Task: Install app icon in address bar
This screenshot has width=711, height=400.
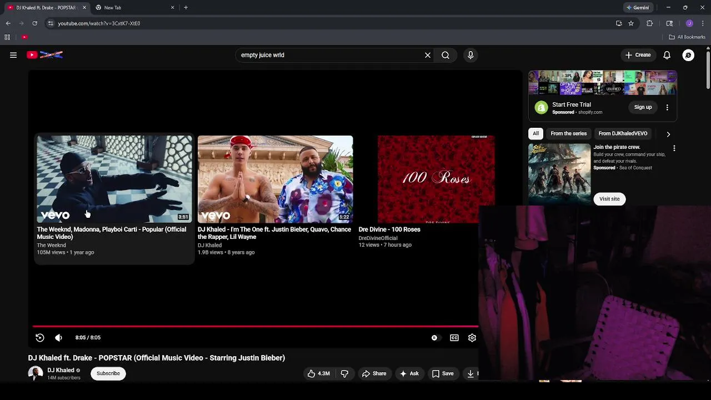Action: (x=619, y=23)
